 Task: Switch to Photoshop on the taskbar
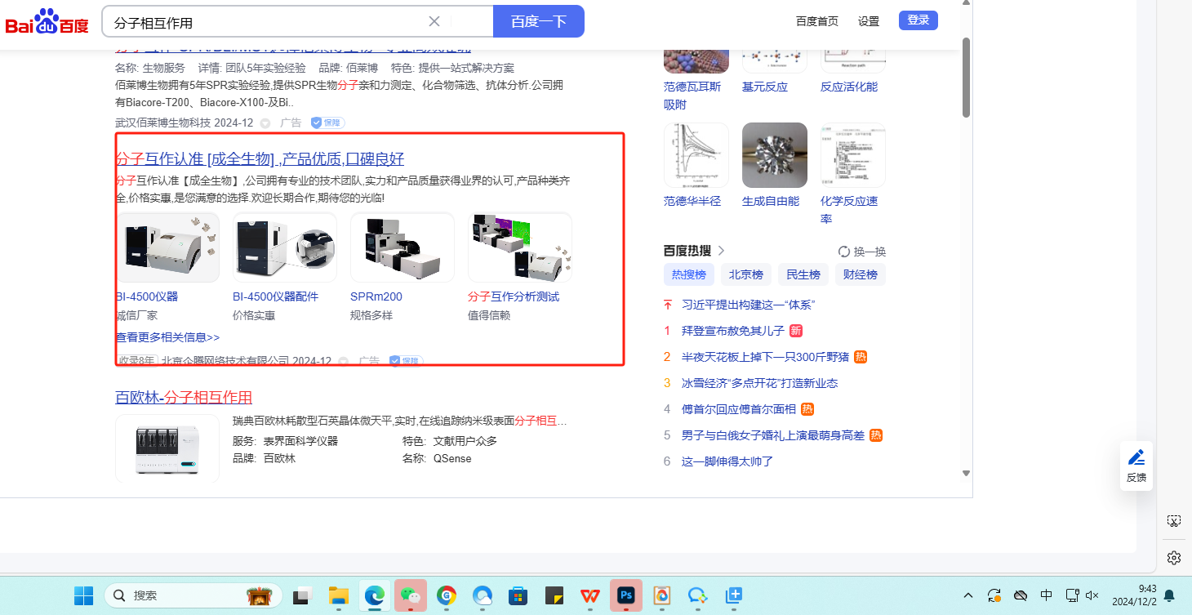[626, 595]
